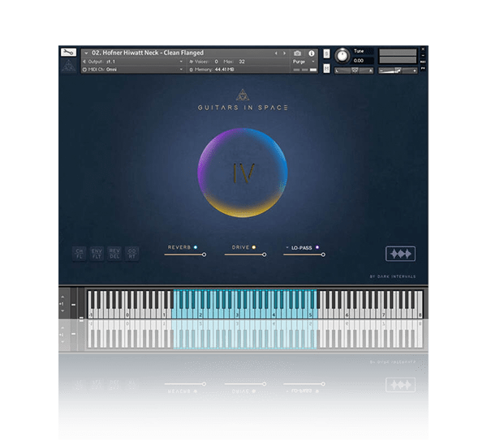Image resolution: width=487 pixels, height=440 pixels.
Task: Click the volume slider under level meters
Action: tap(398, 70)
